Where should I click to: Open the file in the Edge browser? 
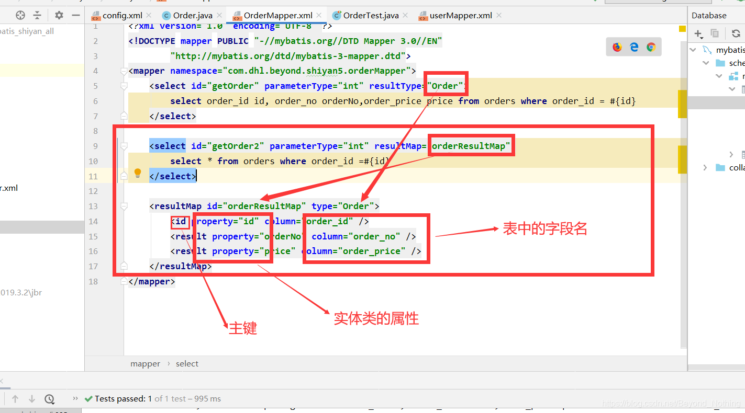point(634,47)
